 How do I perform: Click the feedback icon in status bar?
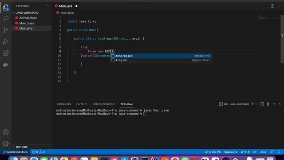(x=272, y=152)
